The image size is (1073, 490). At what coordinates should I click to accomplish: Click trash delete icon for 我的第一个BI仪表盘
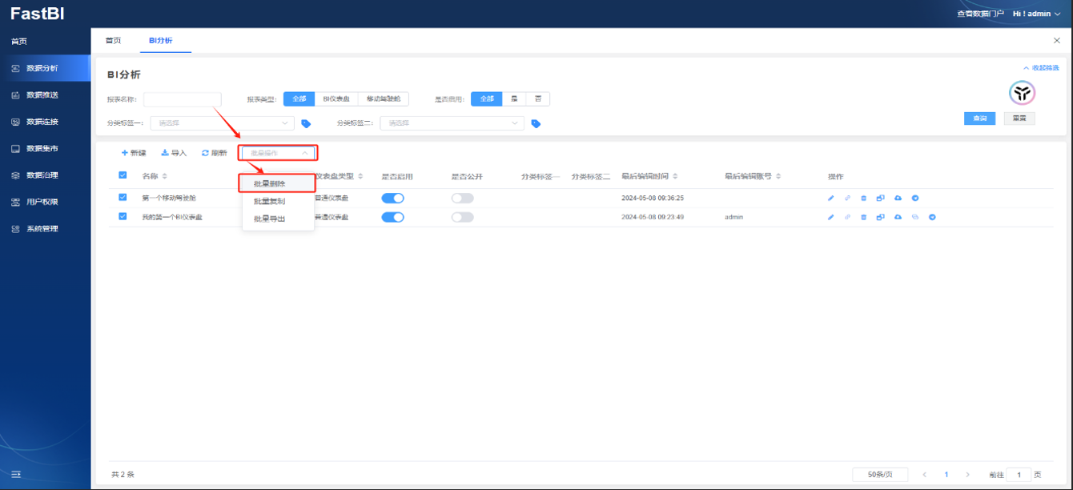864,217
